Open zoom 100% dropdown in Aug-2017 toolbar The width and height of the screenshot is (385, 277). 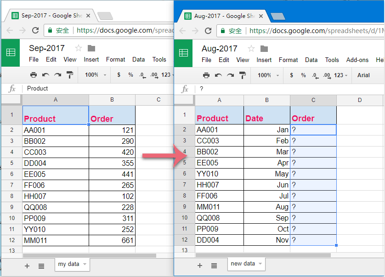(x=266, y=75)
